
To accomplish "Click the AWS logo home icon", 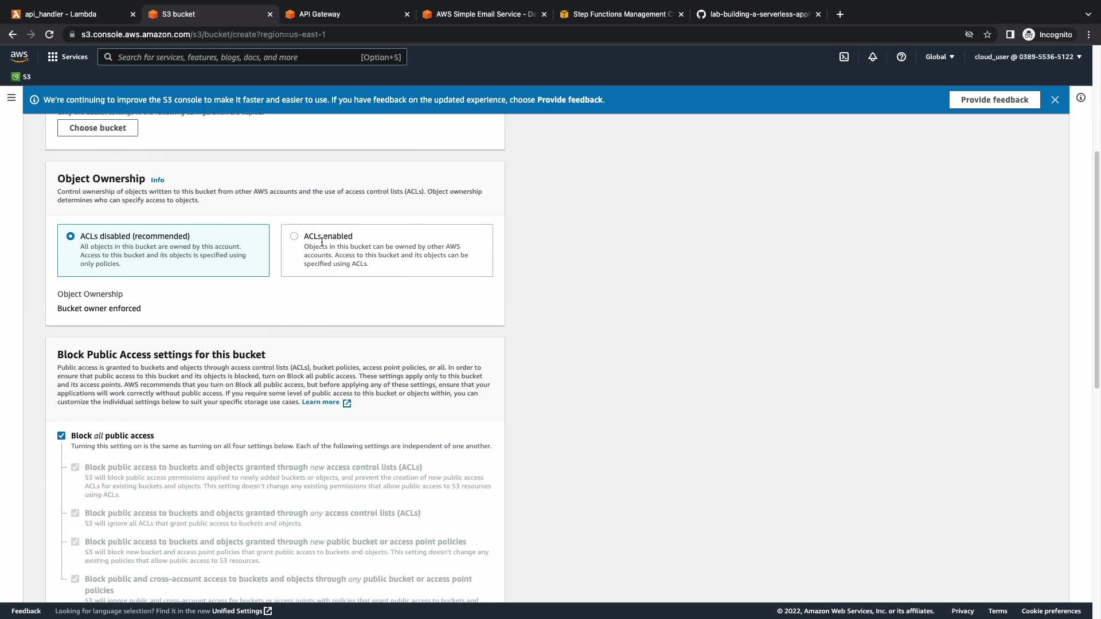I will 19,56.
